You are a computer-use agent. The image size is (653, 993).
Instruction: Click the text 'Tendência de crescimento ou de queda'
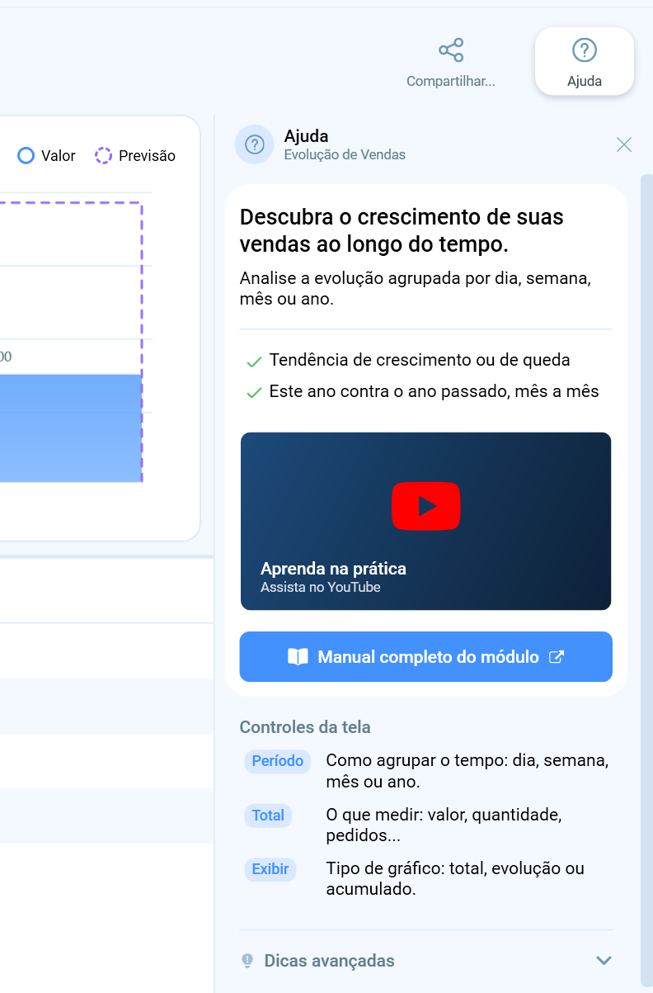coord(420,361)
